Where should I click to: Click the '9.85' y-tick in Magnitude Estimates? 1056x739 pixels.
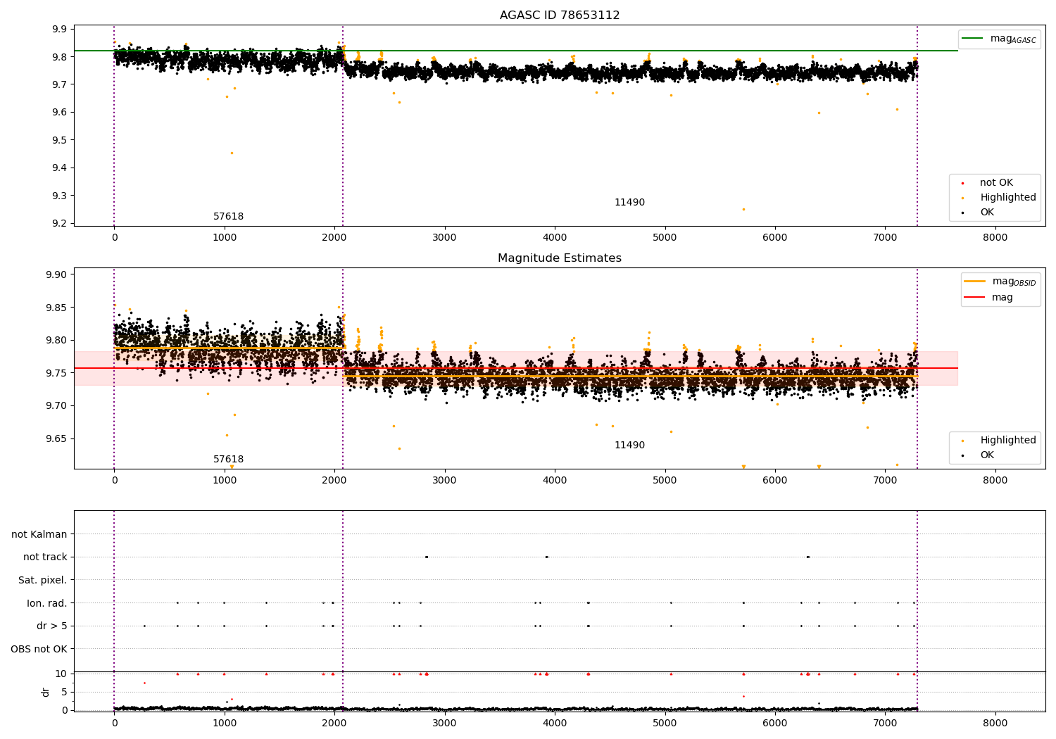(x=56, y=308)
